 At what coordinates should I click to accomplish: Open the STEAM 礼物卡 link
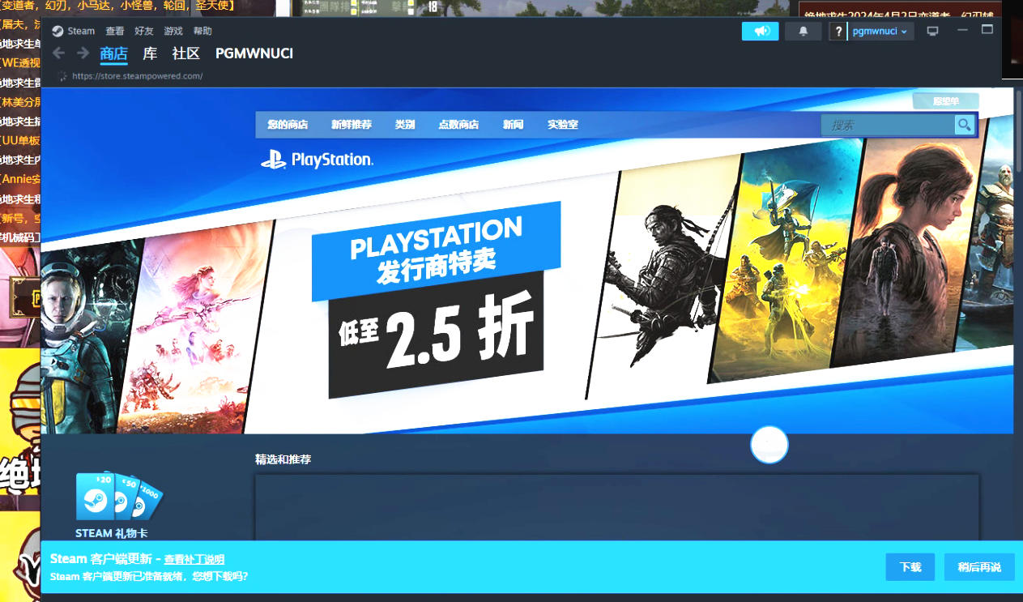pyautogui.click(x=112, y=533)
